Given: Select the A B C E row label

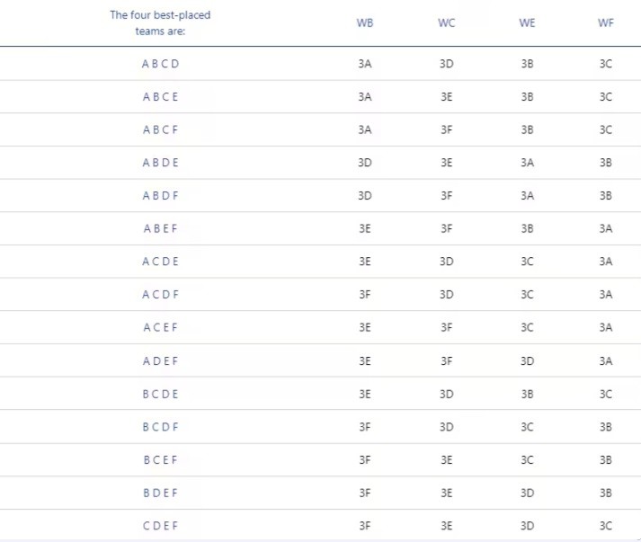Looking at the screenshot, I should click(160, 97).
